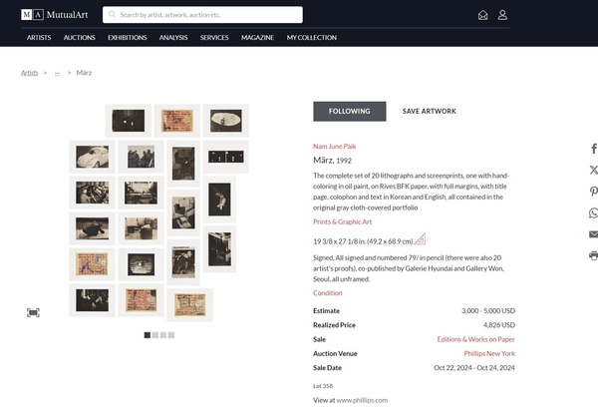Open the mail inbox icon
The width and height of the screenshot is (598, 414).
click(482, 15)
